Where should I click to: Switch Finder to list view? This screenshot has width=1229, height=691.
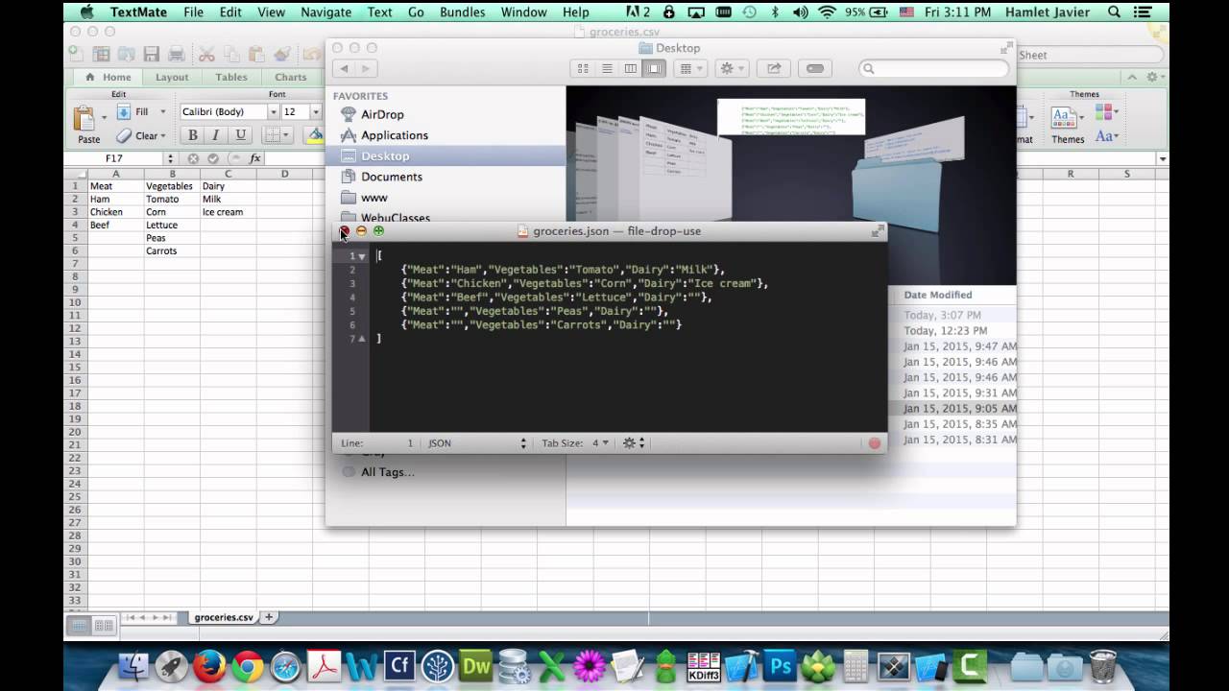click(607, 68)
